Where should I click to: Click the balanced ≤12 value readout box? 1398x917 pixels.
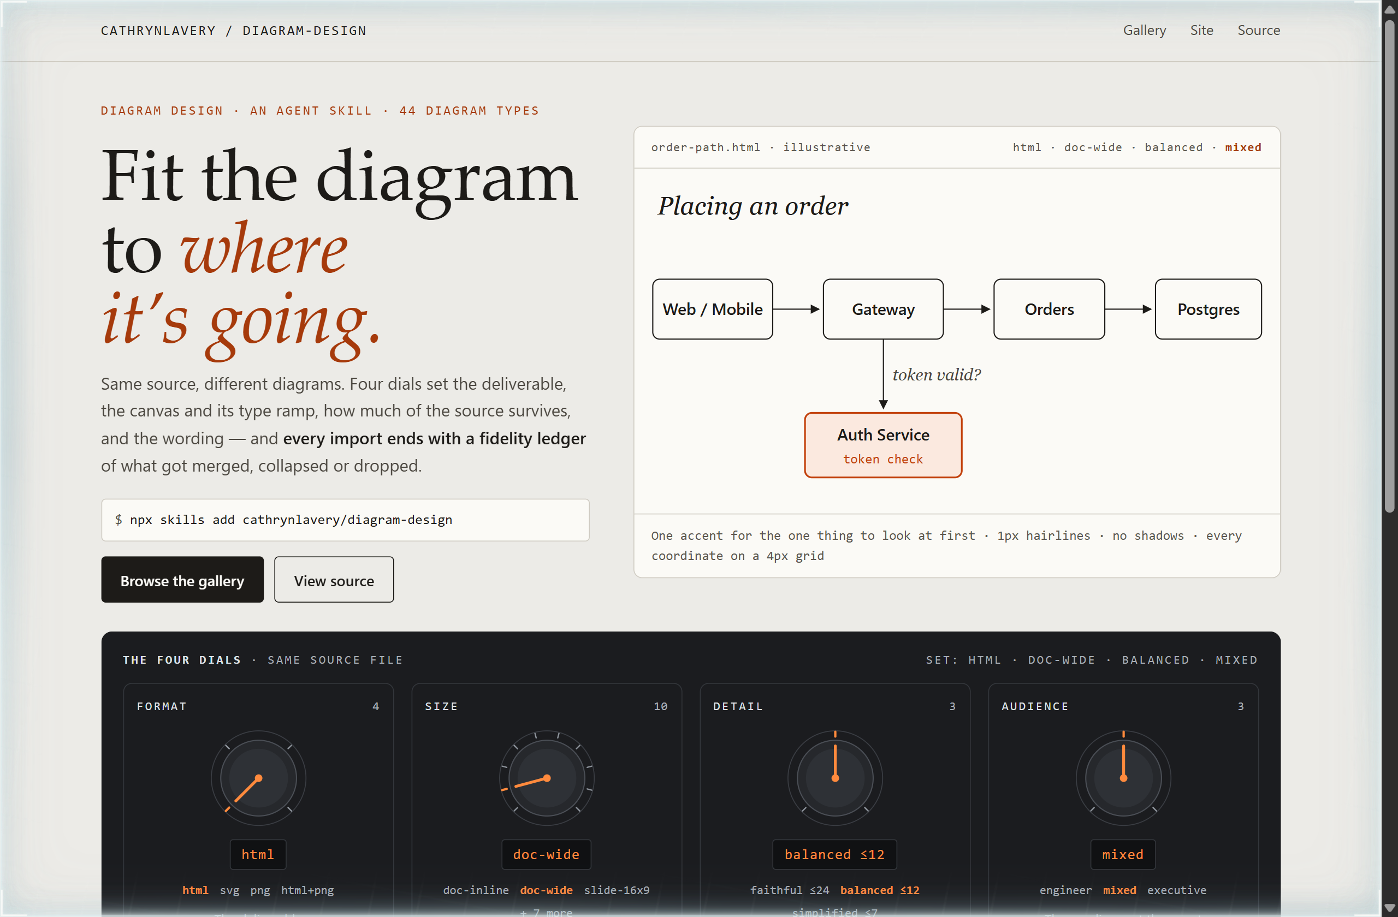(834, 854)
